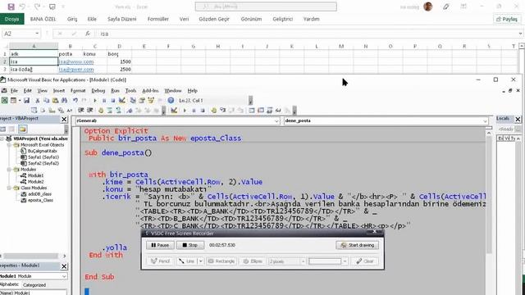
Task: Click the Outdent icon in Edit toolbar
Action: pos(89,110)
